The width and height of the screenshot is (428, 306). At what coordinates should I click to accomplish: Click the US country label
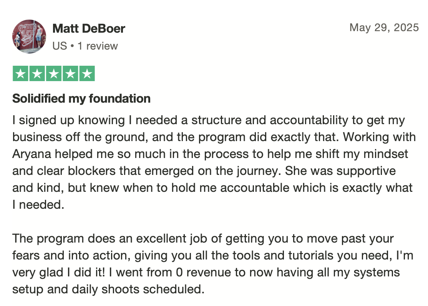coord(60,46)
